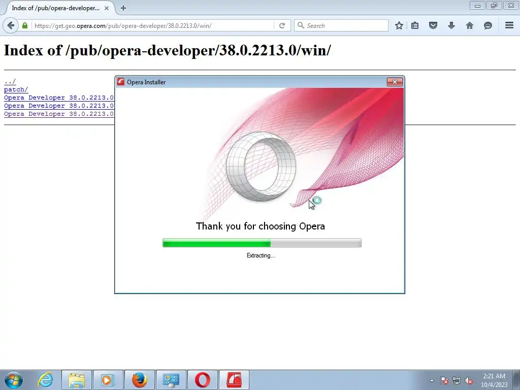The image size is (520, 390).
Task: Click the green padlock site identity icon
Action: coord(25,25)
